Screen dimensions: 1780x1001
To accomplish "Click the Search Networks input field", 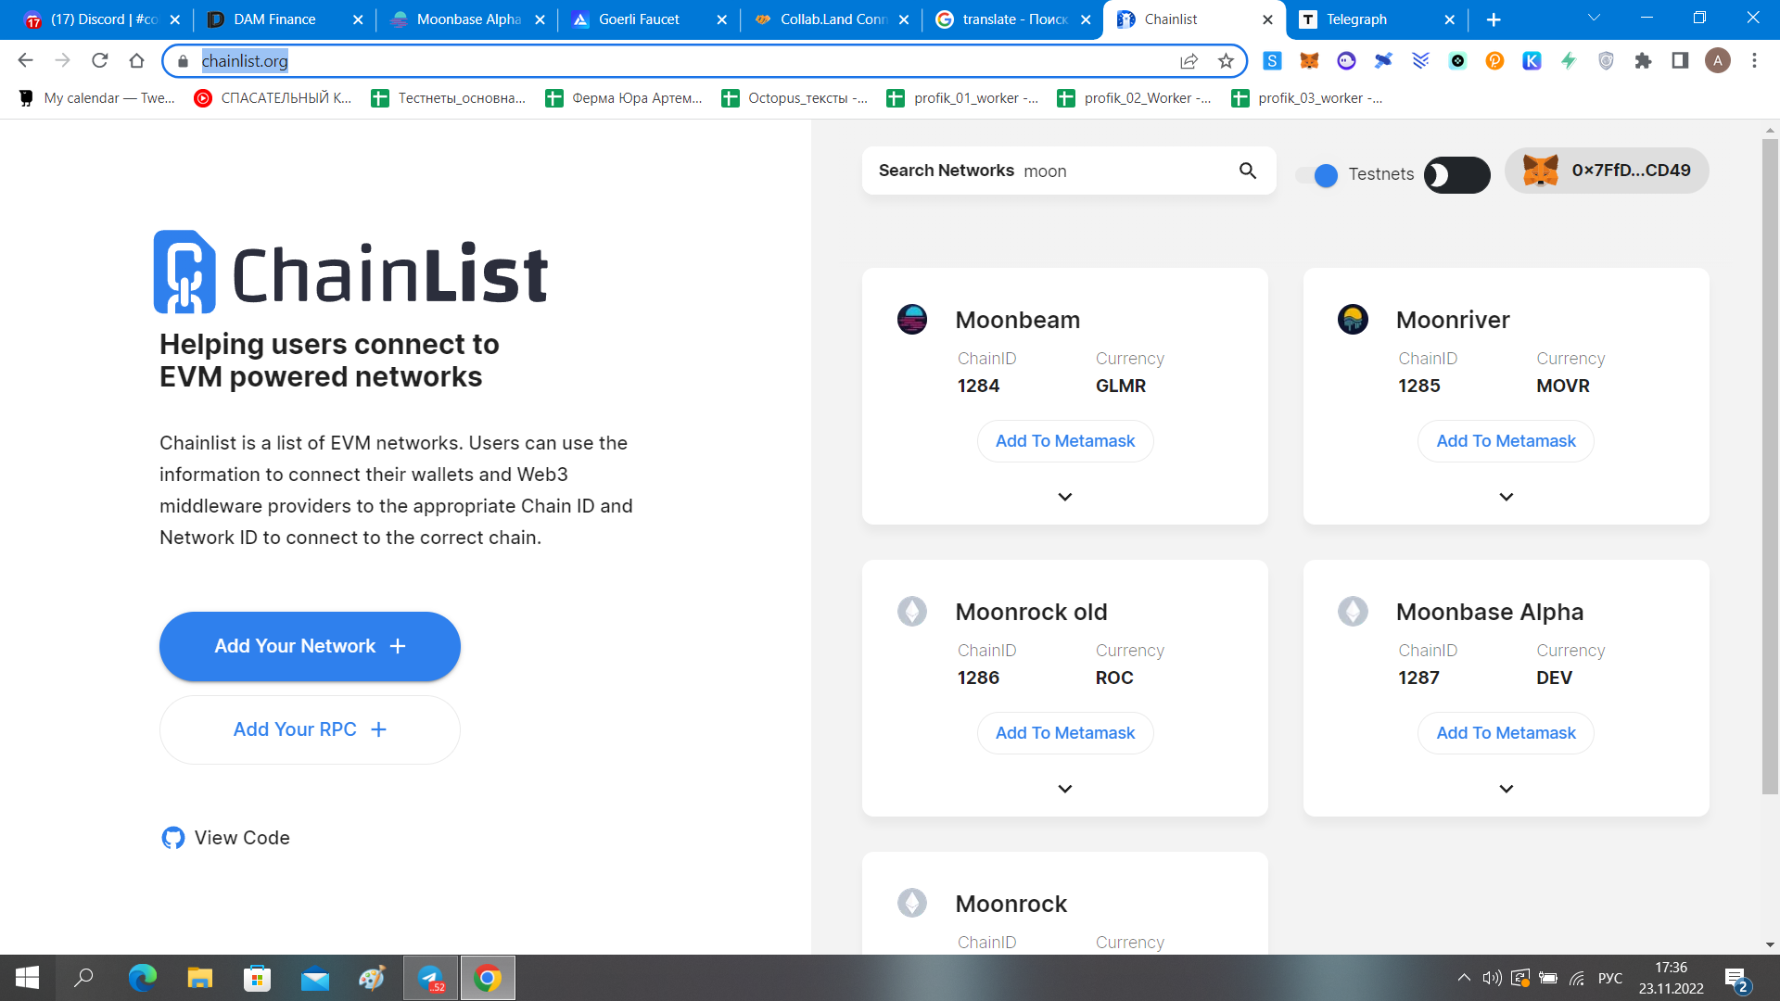I will click(1122, 171).
